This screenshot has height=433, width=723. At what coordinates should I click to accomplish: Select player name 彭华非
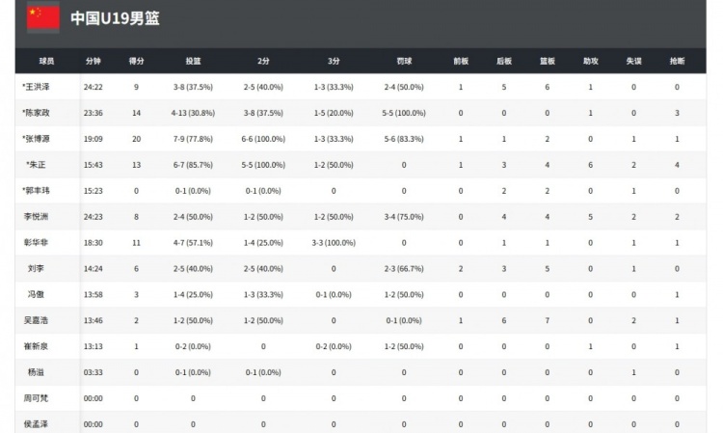coord(36,243)
